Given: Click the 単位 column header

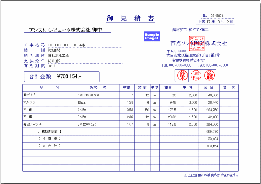Looking at the screenshot, I should click(x=155, y=88).
